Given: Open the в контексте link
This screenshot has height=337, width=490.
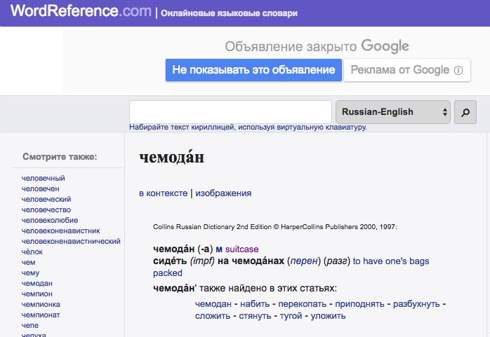Looking at the screenshot, I should (163, 193).
